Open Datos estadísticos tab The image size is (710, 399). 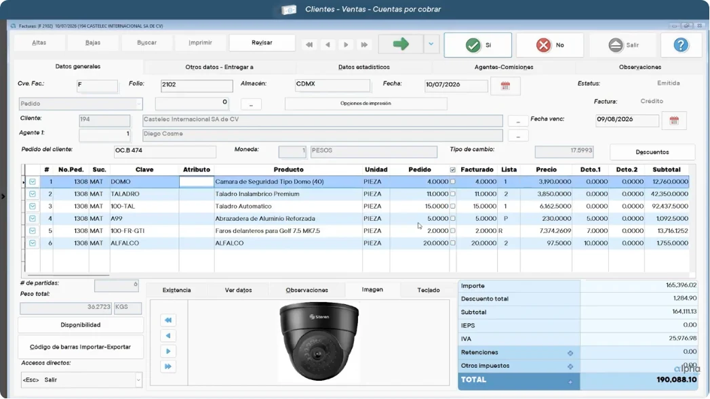(x=363, y=67)
